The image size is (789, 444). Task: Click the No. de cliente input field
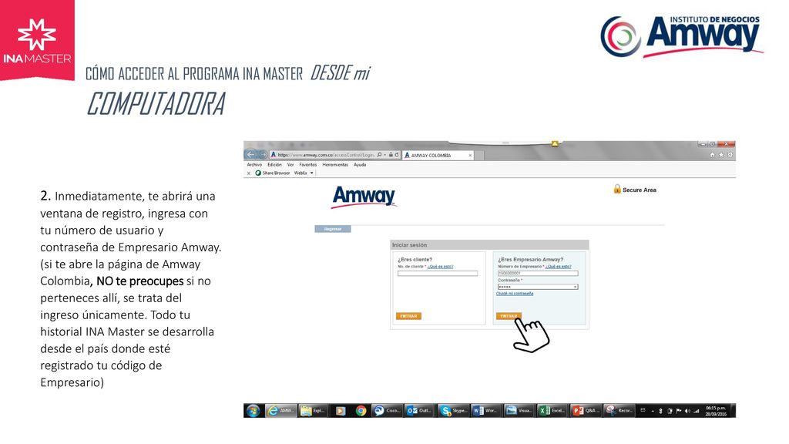pyautogui.click(x=438, y=274)
